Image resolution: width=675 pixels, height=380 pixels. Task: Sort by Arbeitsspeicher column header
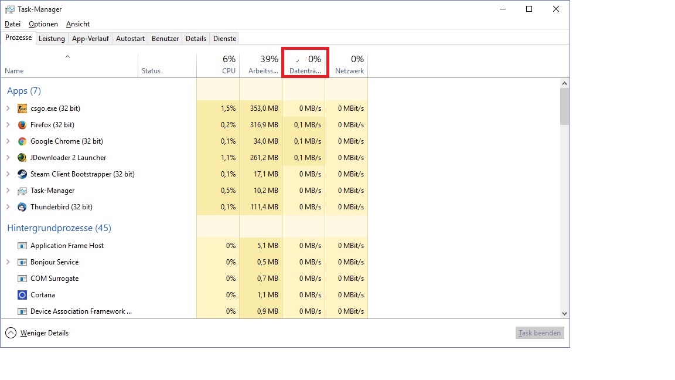click(x=260, y=65)
